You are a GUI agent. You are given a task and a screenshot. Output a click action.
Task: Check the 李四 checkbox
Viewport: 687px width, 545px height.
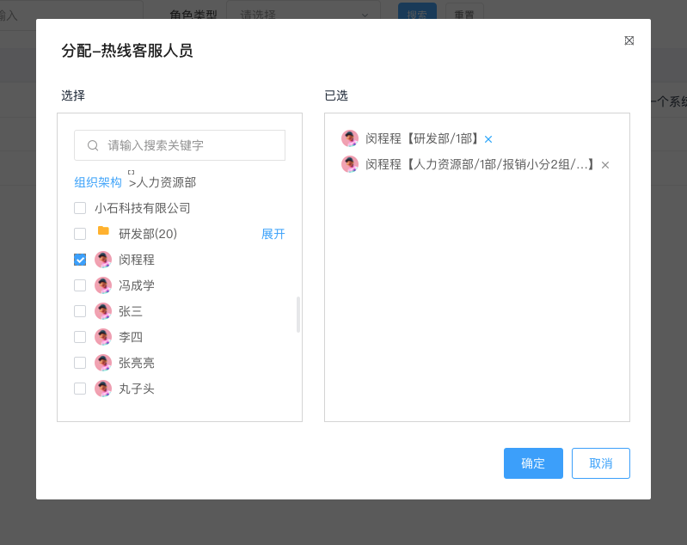[x=80, y=337]
